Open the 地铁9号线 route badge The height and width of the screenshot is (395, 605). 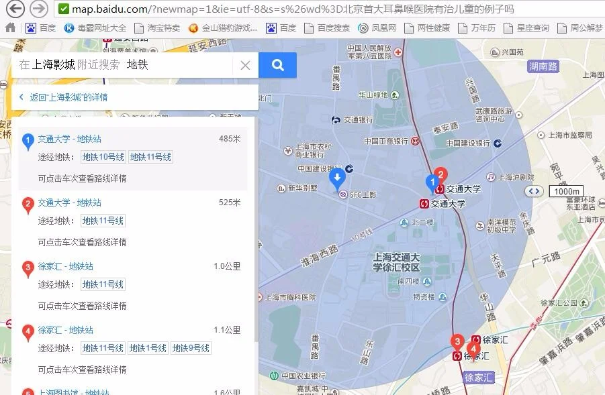(190, 348)
